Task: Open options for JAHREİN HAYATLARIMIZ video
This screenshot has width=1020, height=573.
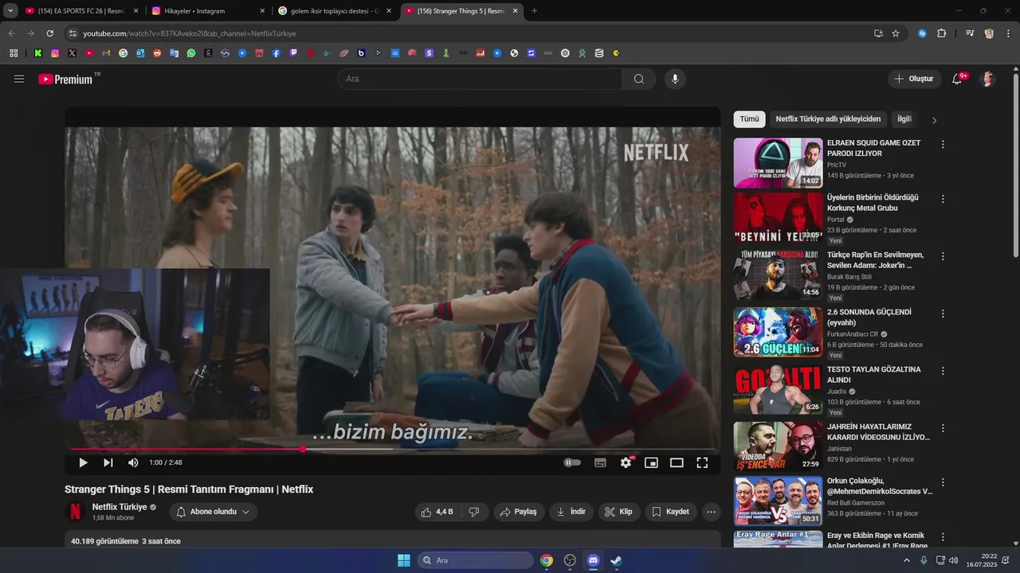Action: [943, 428]
